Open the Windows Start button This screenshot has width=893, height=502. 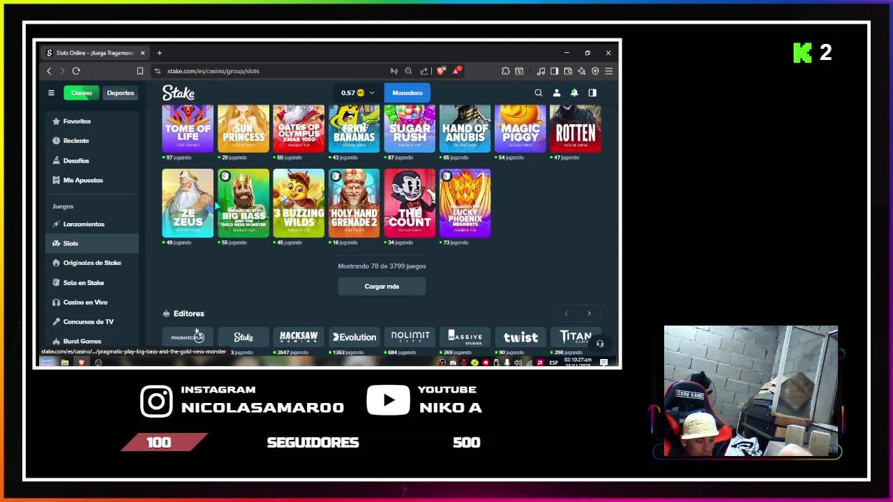(47, 363)
